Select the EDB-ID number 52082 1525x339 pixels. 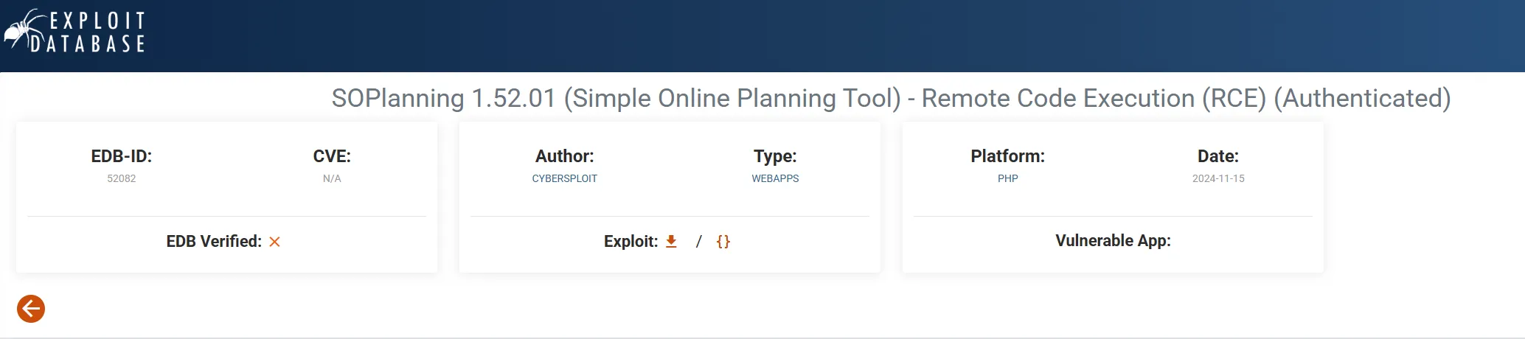(122, 178)
